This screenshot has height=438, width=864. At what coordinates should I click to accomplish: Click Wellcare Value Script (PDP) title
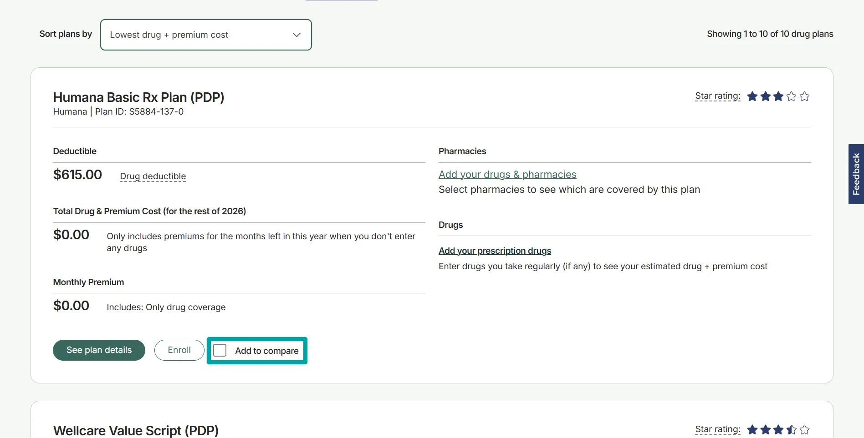point(136,431)
